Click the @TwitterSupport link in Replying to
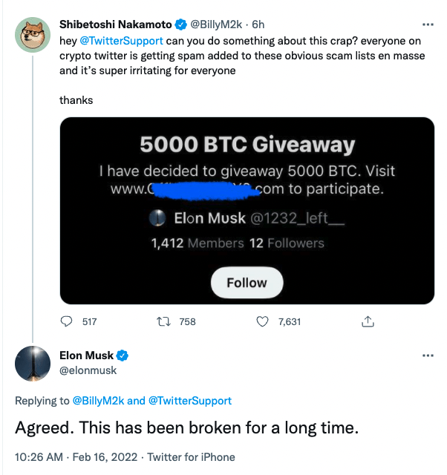Image resolution: width=447 pixels, height=475 pixels. (190, 401)
